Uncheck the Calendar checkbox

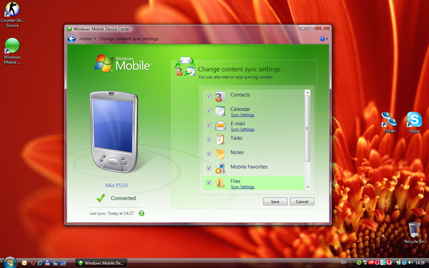(x=209, y=111)
